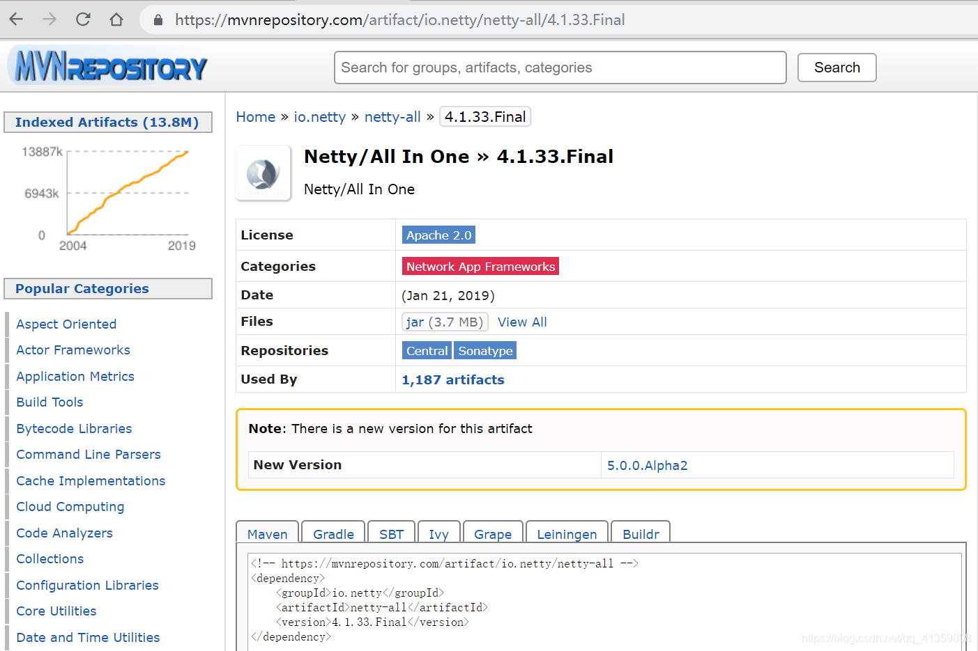Open the io.netty breadcrumb link
978x651 pixels.
[x=319, y=117]
